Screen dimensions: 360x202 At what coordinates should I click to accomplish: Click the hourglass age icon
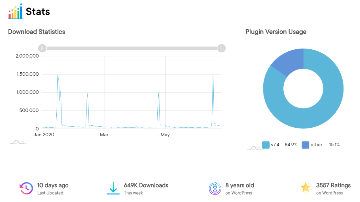215,188
